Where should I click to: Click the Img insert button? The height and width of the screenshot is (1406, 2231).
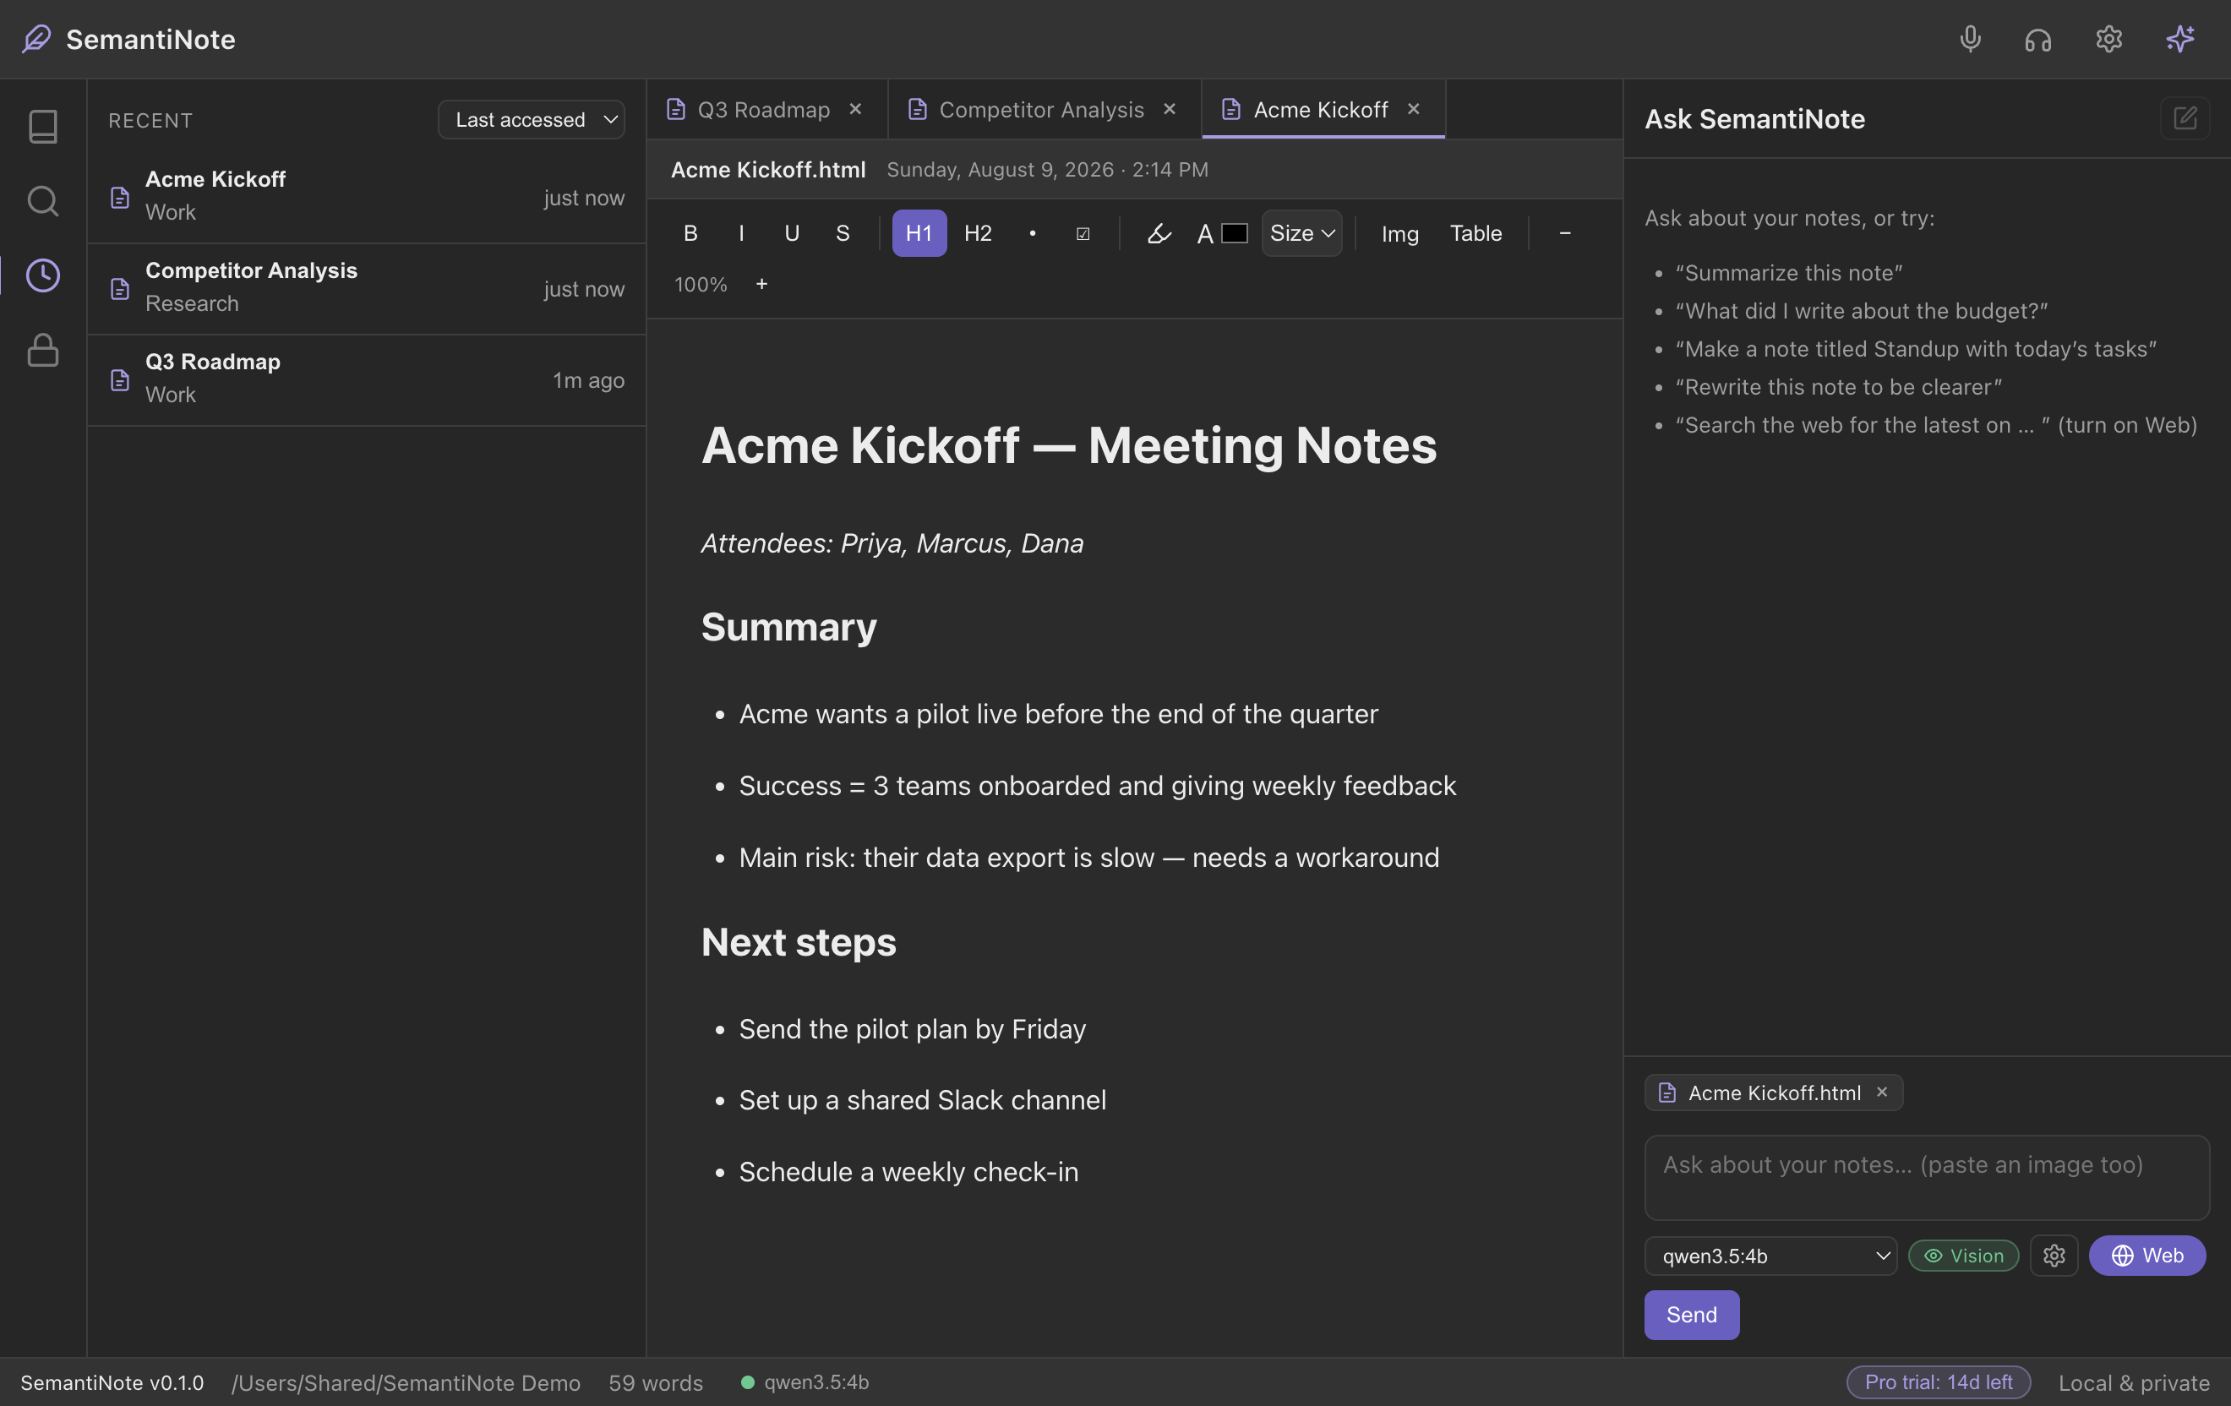1399,233
